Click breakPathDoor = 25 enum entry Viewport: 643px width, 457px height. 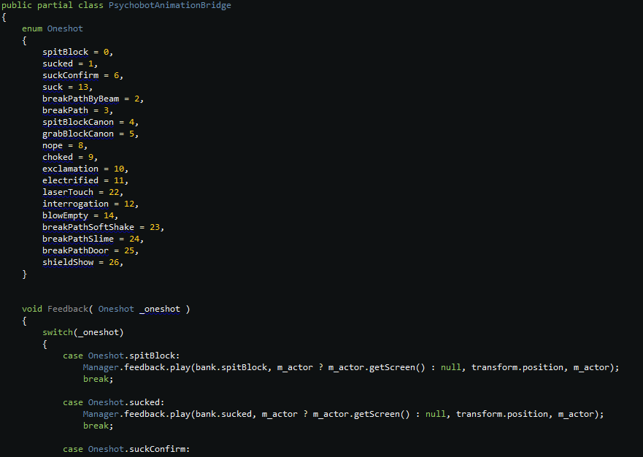click(91, 250)
